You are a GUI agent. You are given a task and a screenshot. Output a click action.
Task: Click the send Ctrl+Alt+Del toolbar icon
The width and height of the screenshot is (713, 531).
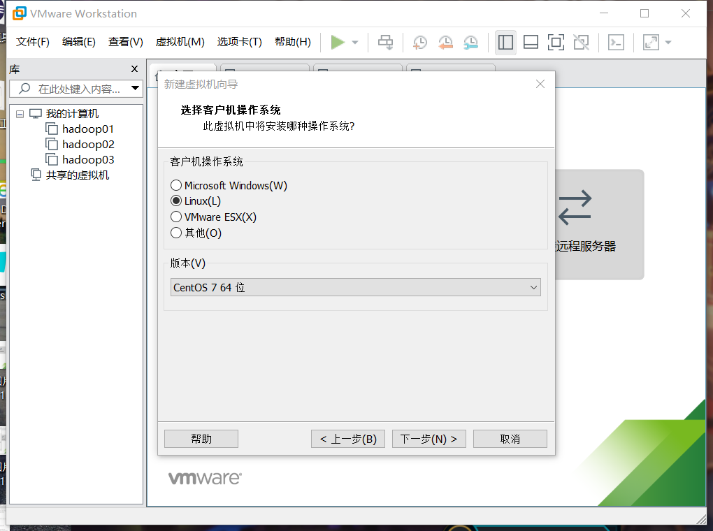386,43
